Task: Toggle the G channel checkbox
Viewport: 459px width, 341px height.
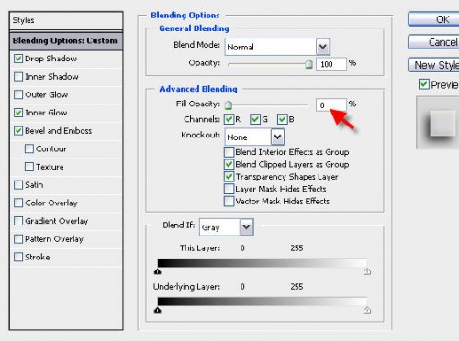Action: click(x=255, y=119)
